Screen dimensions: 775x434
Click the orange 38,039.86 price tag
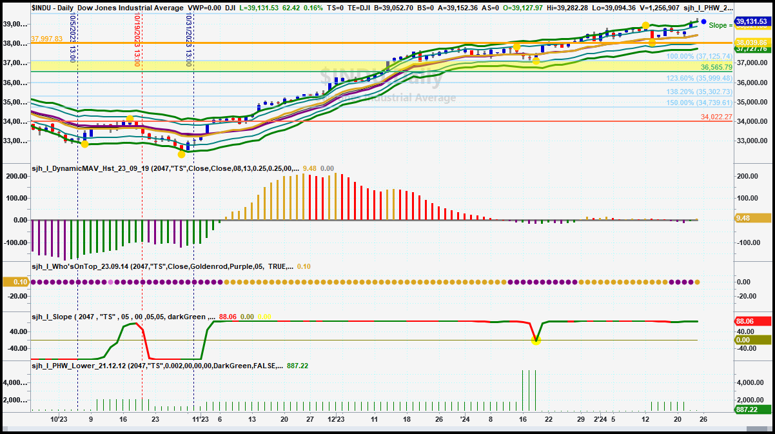(x=753, y=42)
